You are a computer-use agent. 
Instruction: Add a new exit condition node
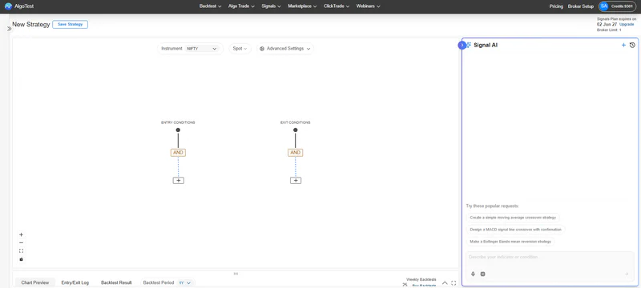pyautogui.click(x=296, y=180)
